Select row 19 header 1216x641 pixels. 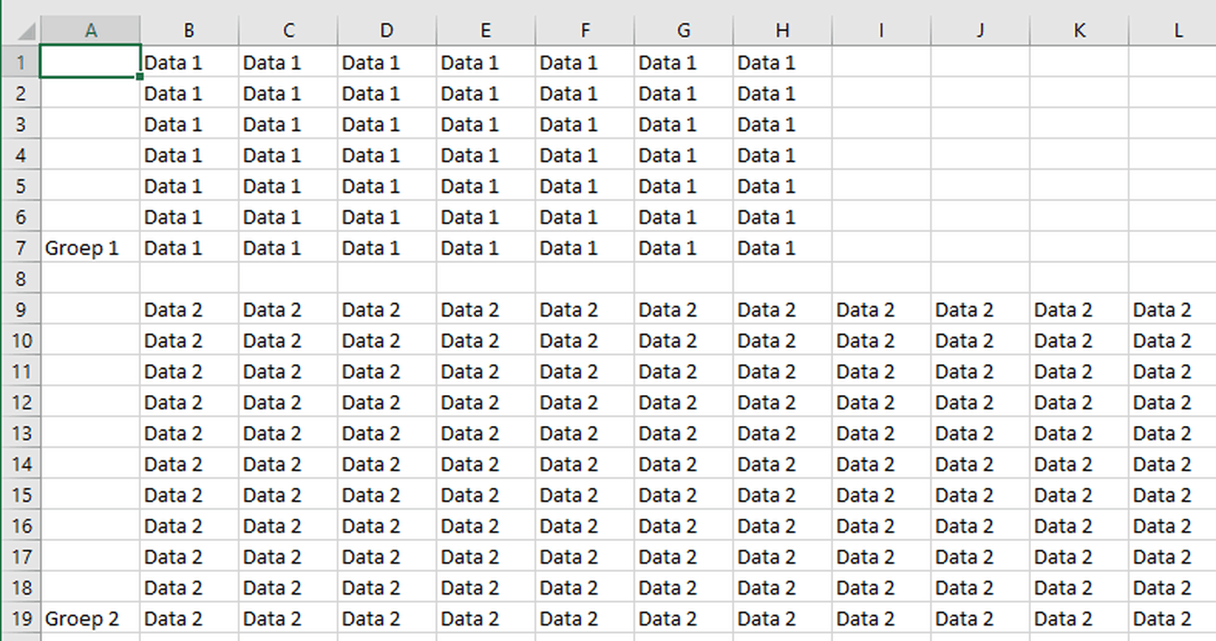20,618
